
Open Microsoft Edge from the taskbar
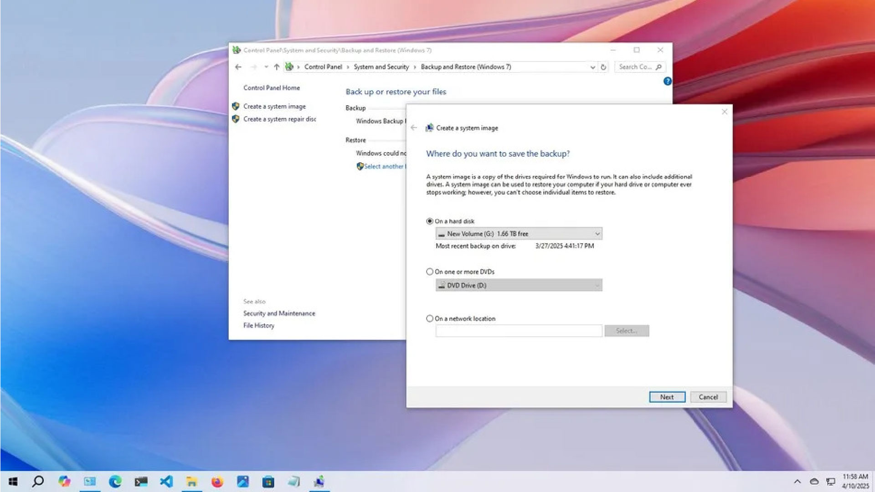pos(115,482)
